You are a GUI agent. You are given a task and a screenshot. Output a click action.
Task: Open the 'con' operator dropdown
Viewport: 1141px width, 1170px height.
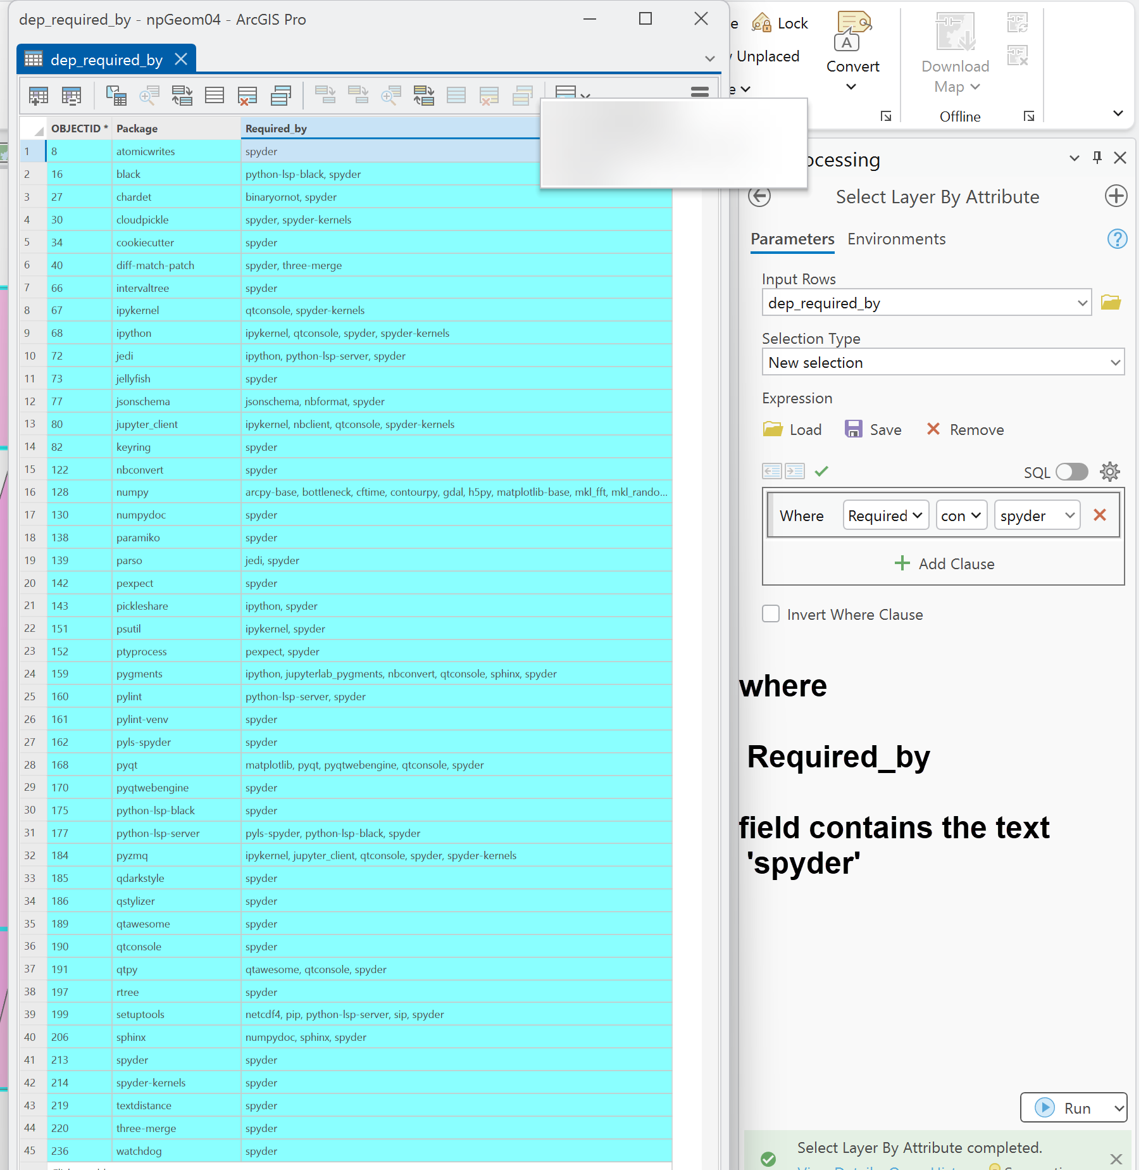961,515
